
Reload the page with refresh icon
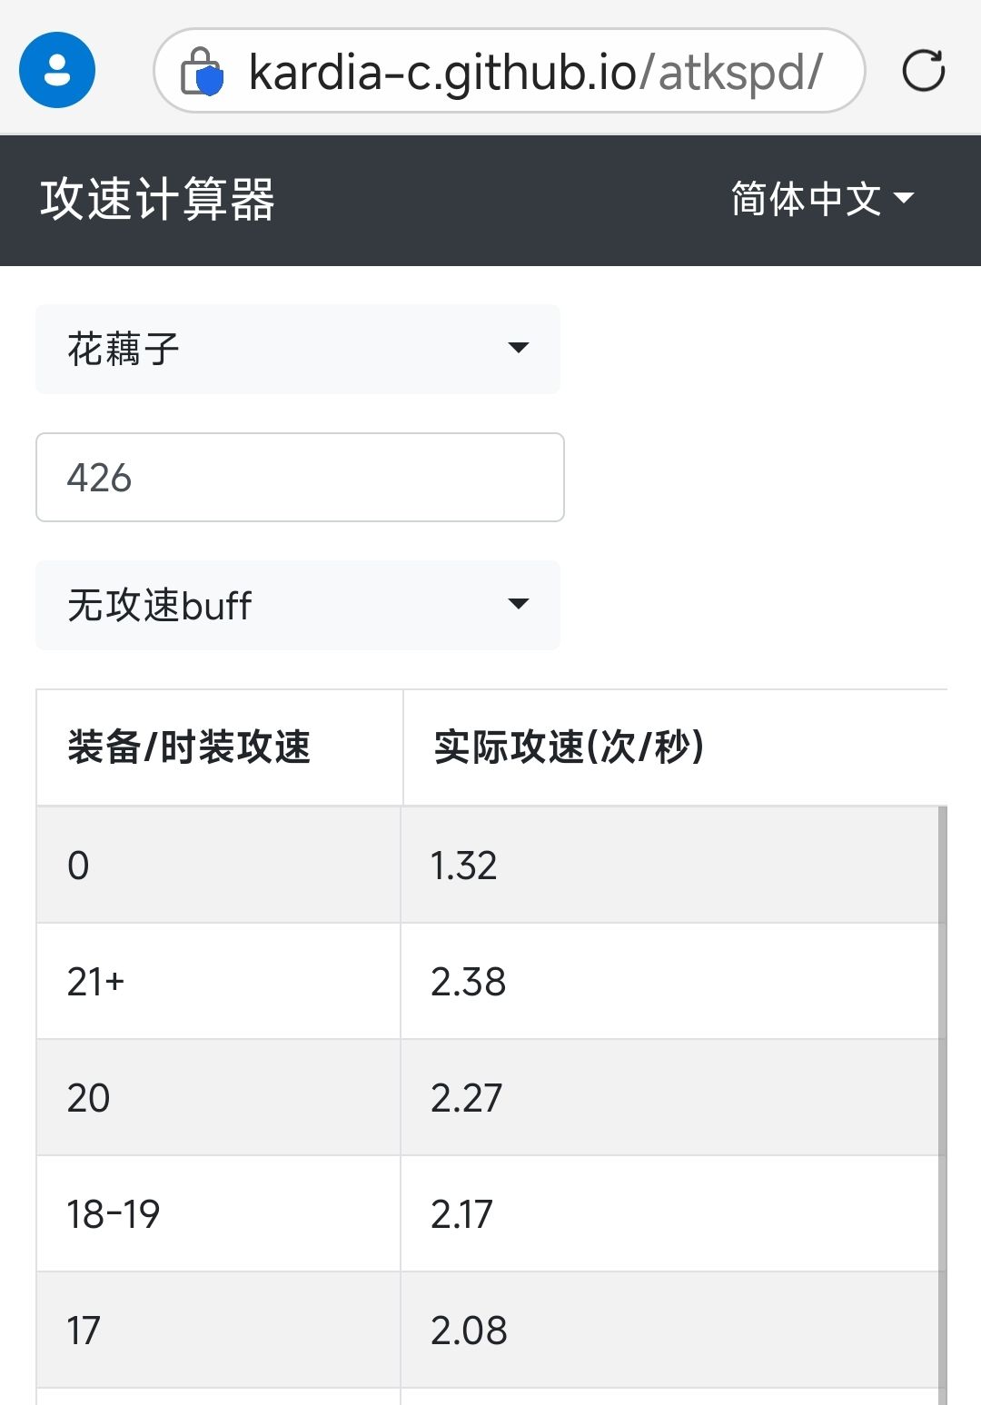pos(923,71)
